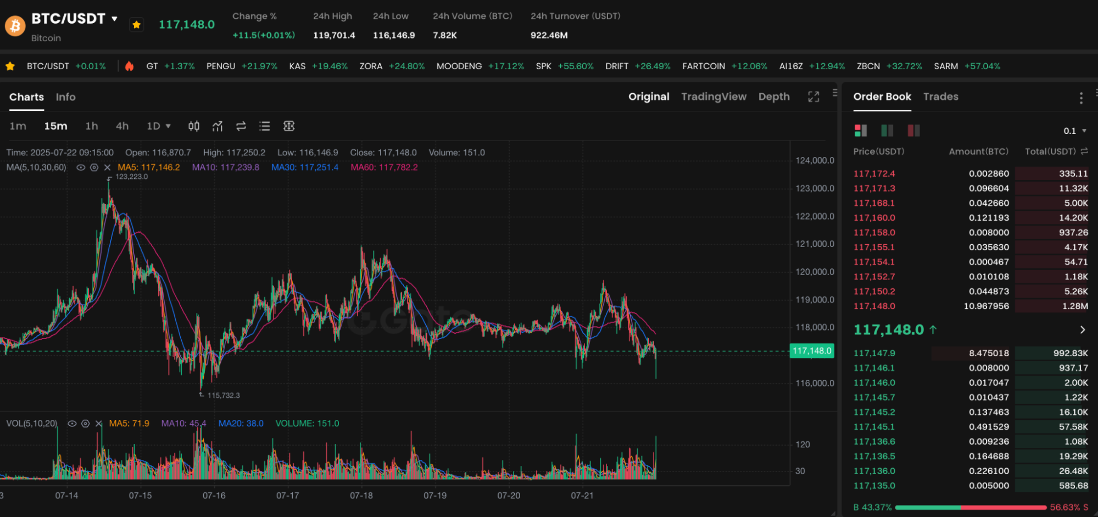Open DRIFT pair from ticker bar

coord(638,66)
